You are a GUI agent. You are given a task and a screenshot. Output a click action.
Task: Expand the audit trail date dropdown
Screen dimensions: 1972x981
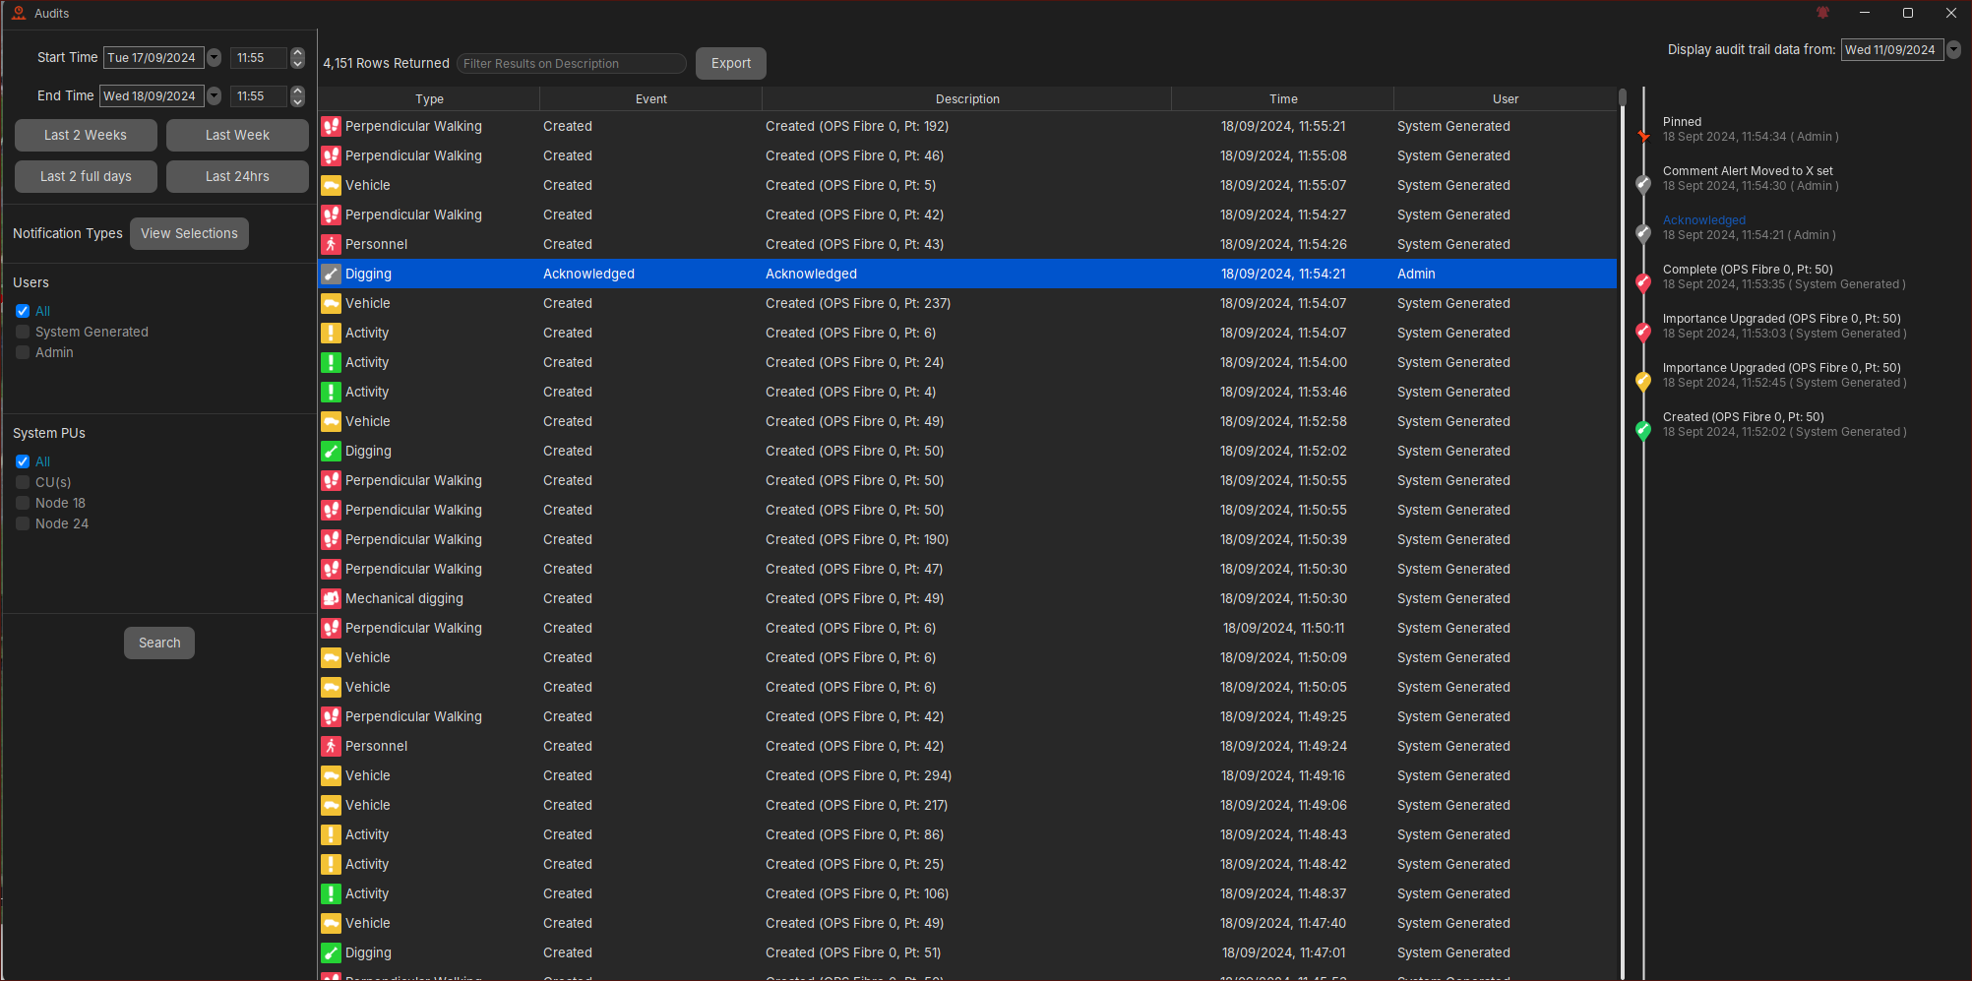pyautogui.click(x=1954, y=50)
